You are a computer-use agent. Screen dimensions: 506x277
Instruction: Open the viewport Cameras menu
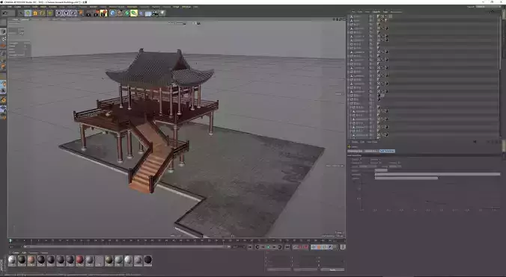point(25,19)
